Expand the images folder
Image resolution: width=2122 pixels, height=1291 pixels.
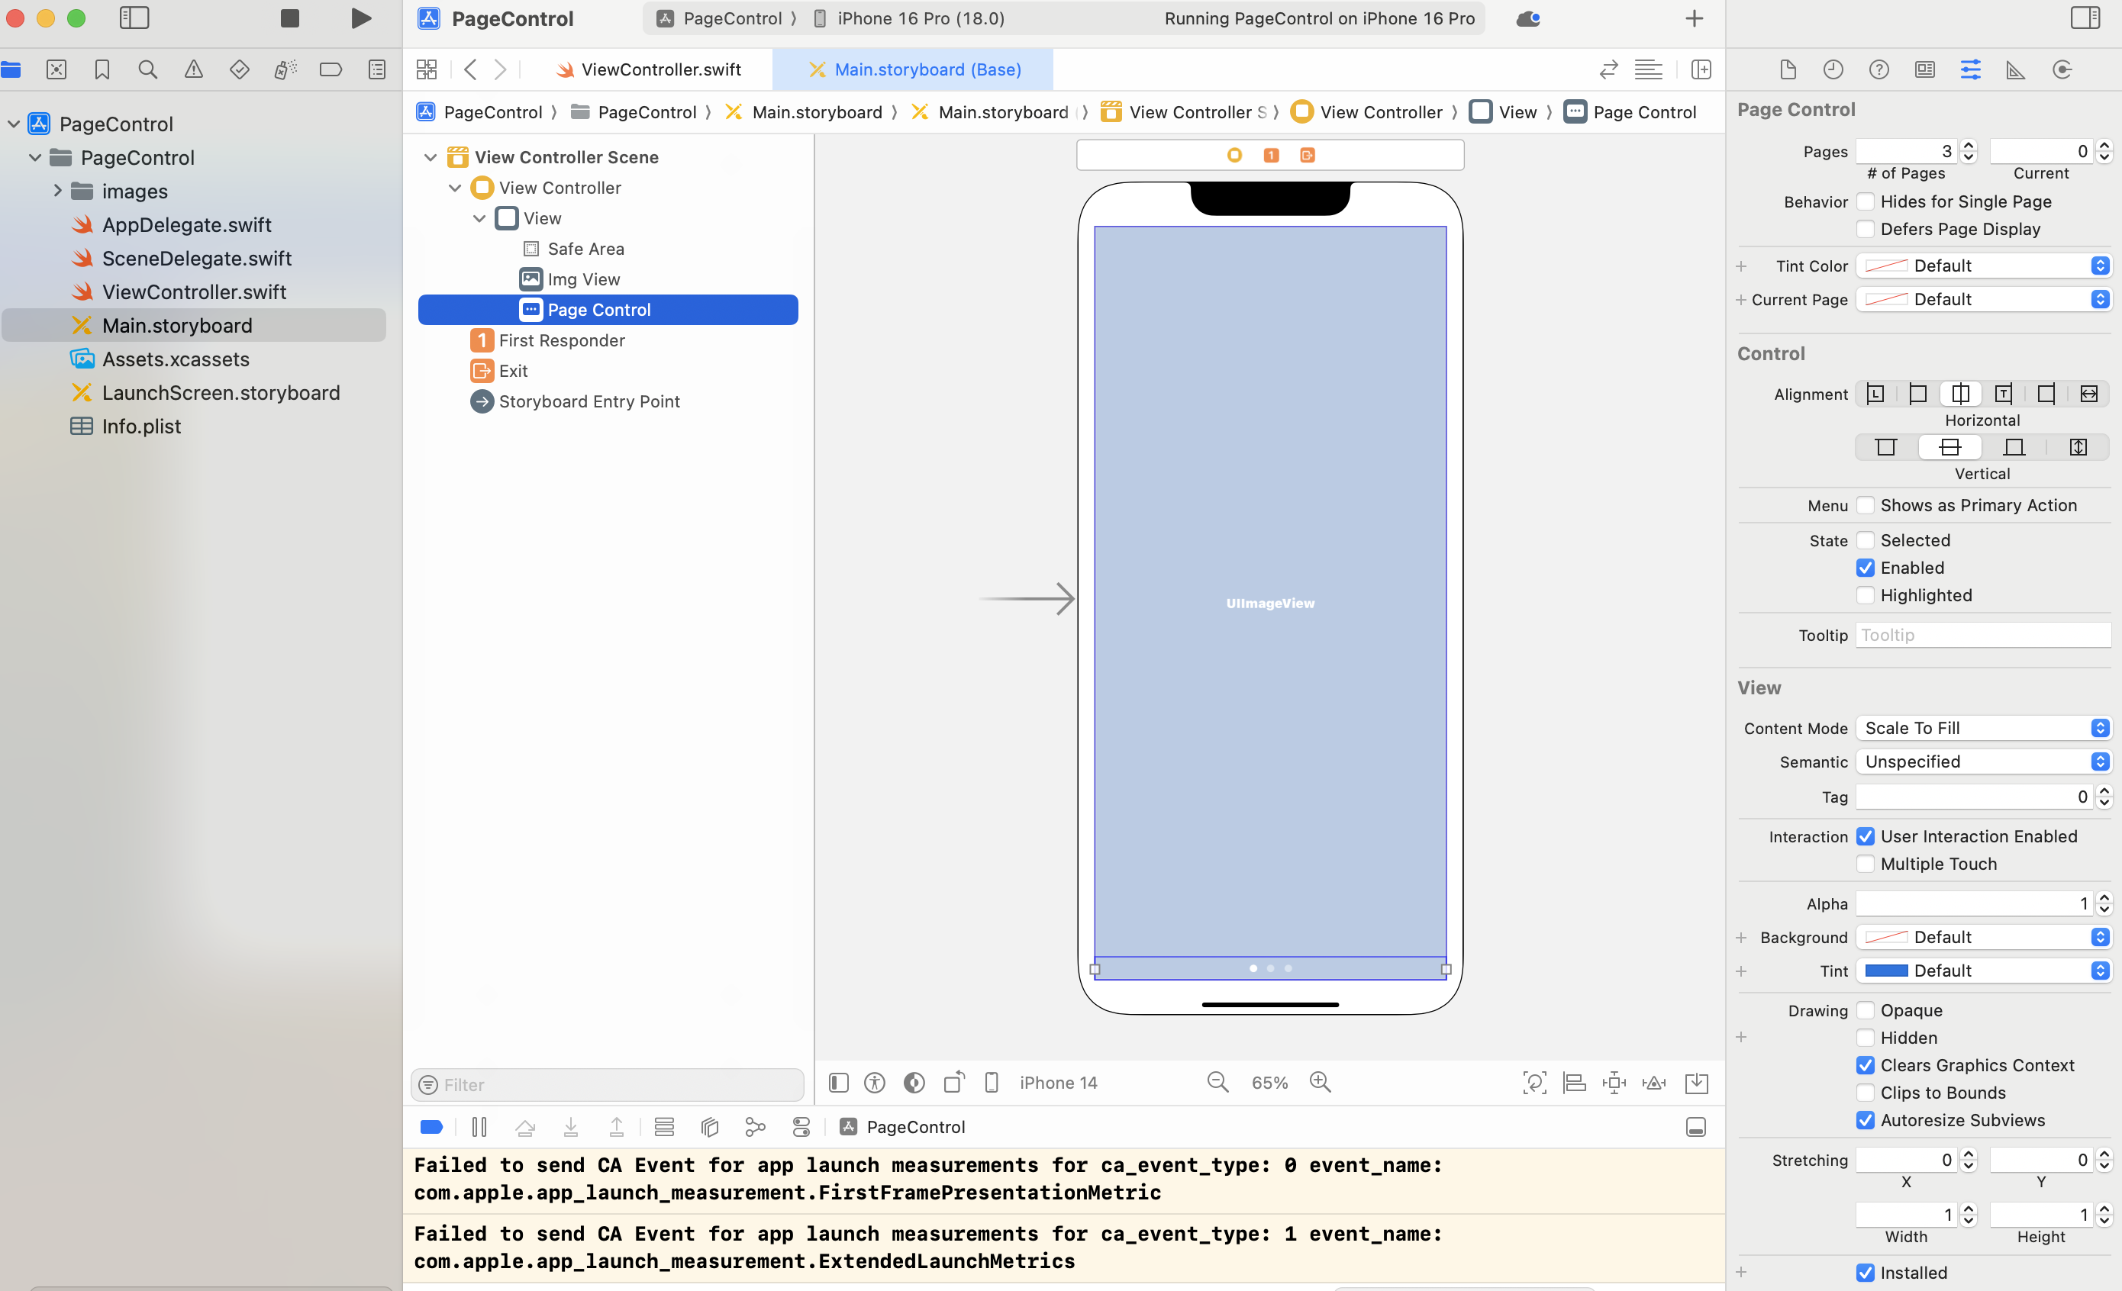(58, 190)
